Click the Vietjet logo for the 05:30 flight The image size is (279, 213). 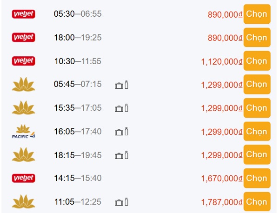(23, 14)
